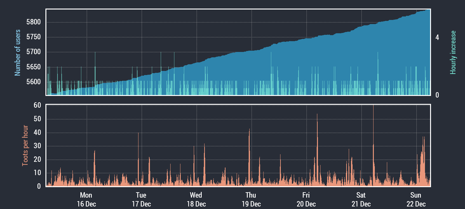Viewport: 465px width, 209px height.
Task: Select the Sat 21 Dec date label
Action: tap(361, 199)
